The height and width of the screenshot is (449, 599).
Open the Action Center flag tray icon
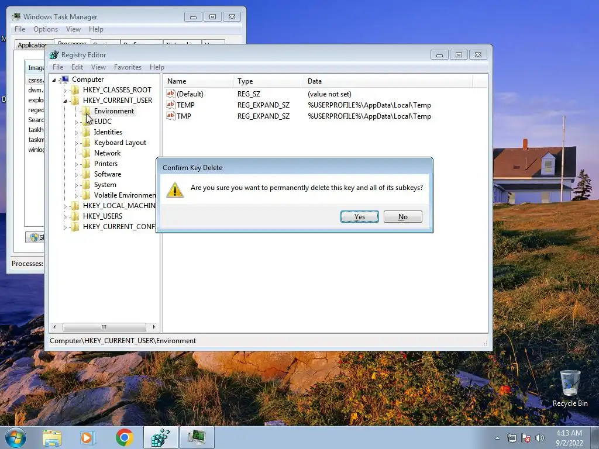point(526,438)
